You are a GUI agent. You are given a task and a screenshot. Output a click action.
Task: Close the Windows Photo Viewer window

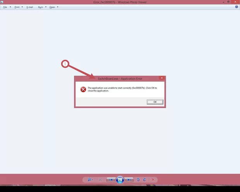235,2
